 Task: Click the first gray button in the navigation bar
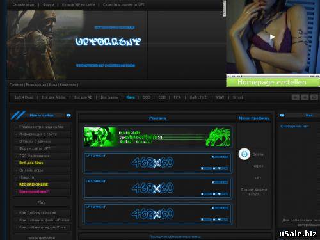(x=296, y=97)
